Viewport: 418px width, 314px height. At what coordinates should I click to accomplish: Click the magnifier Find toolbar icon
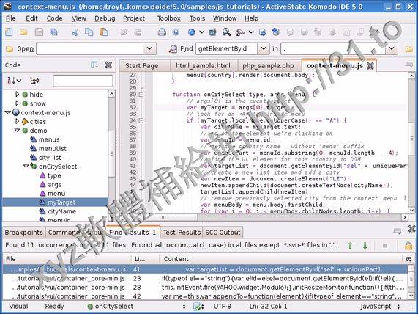(x=227, y=32)
